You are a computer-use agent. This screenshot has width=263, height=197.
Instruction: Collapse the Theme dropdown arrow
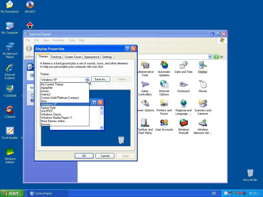click(x=87, y=80)
